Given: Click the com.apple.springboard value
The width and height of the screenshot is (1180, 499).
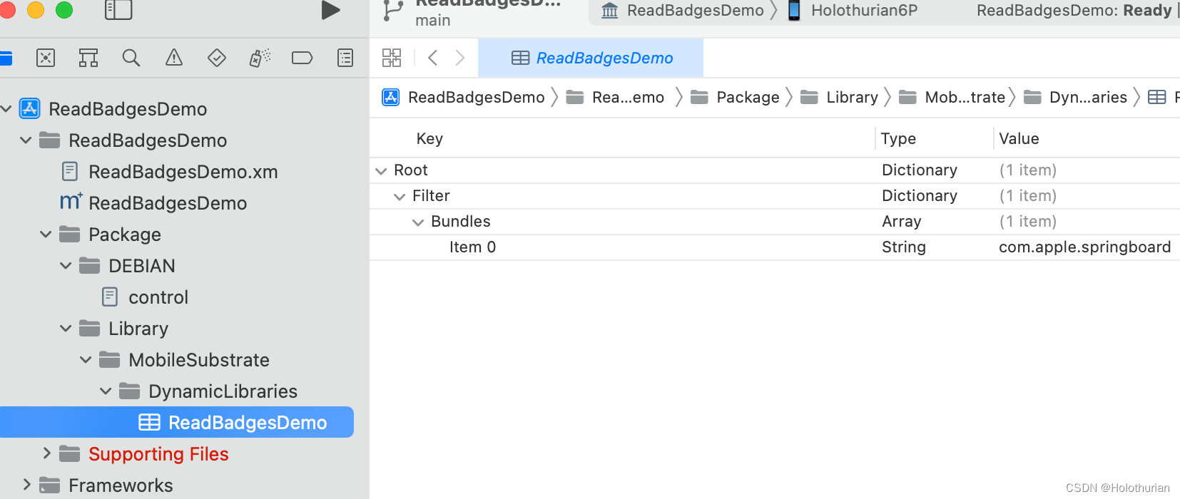Looking at the screenshot, I should [x=1084, y=247].
